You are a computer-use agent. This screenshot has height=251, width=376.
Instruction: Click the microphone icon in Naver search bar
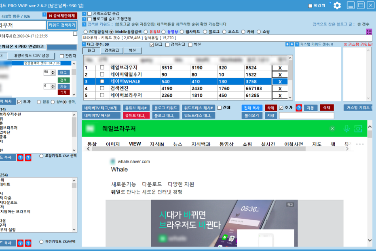(346, 128)
